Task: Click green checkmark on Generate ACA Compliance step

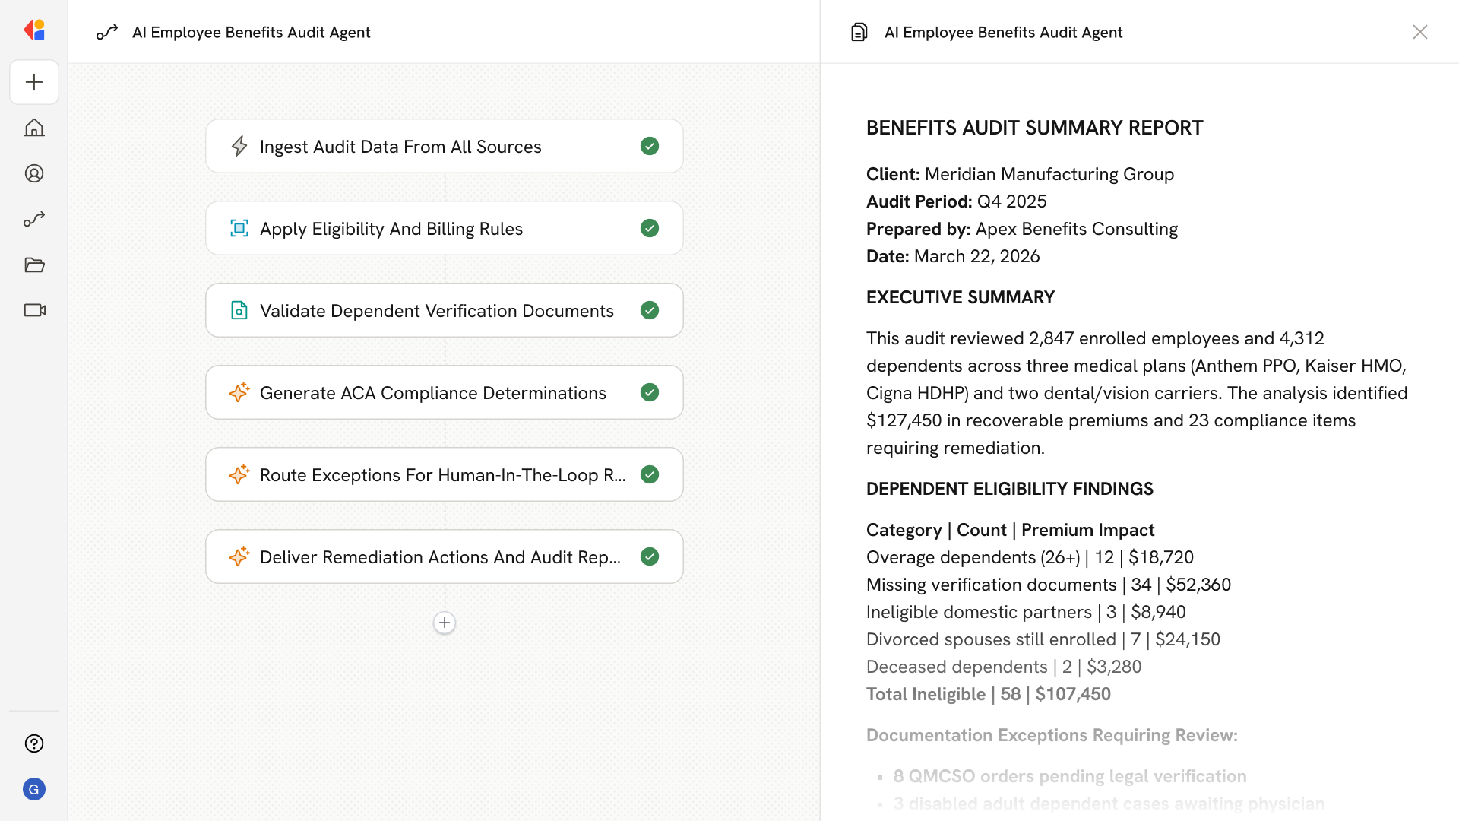Action: point(650,392)
